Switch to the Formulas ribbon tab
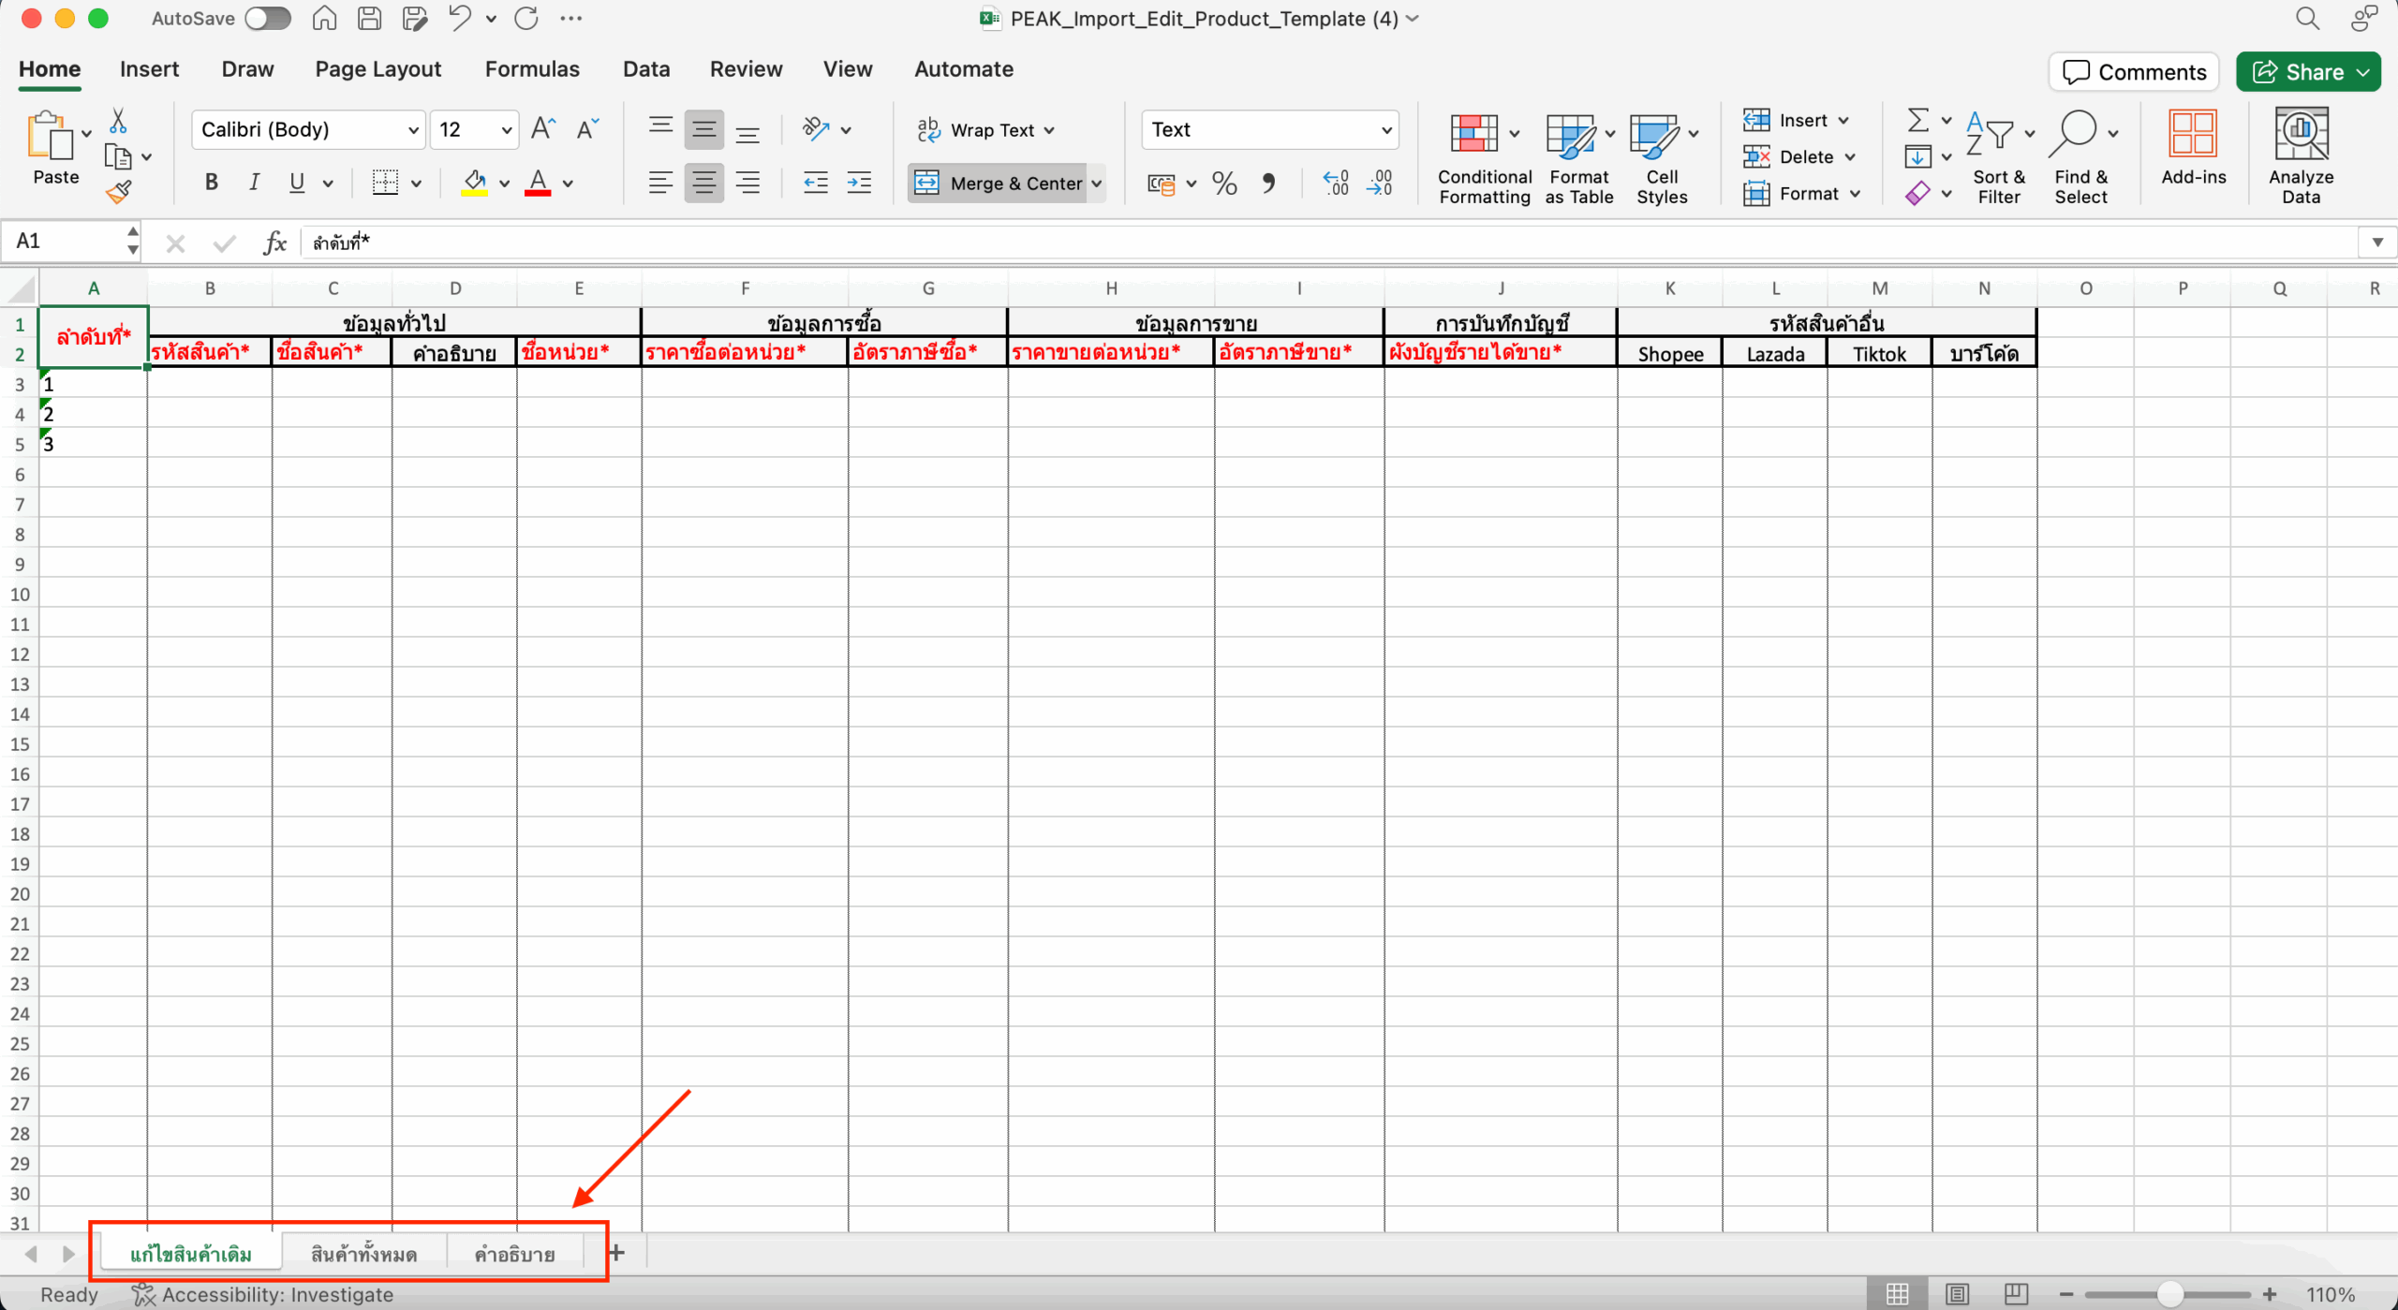 (x=532, y=68)
